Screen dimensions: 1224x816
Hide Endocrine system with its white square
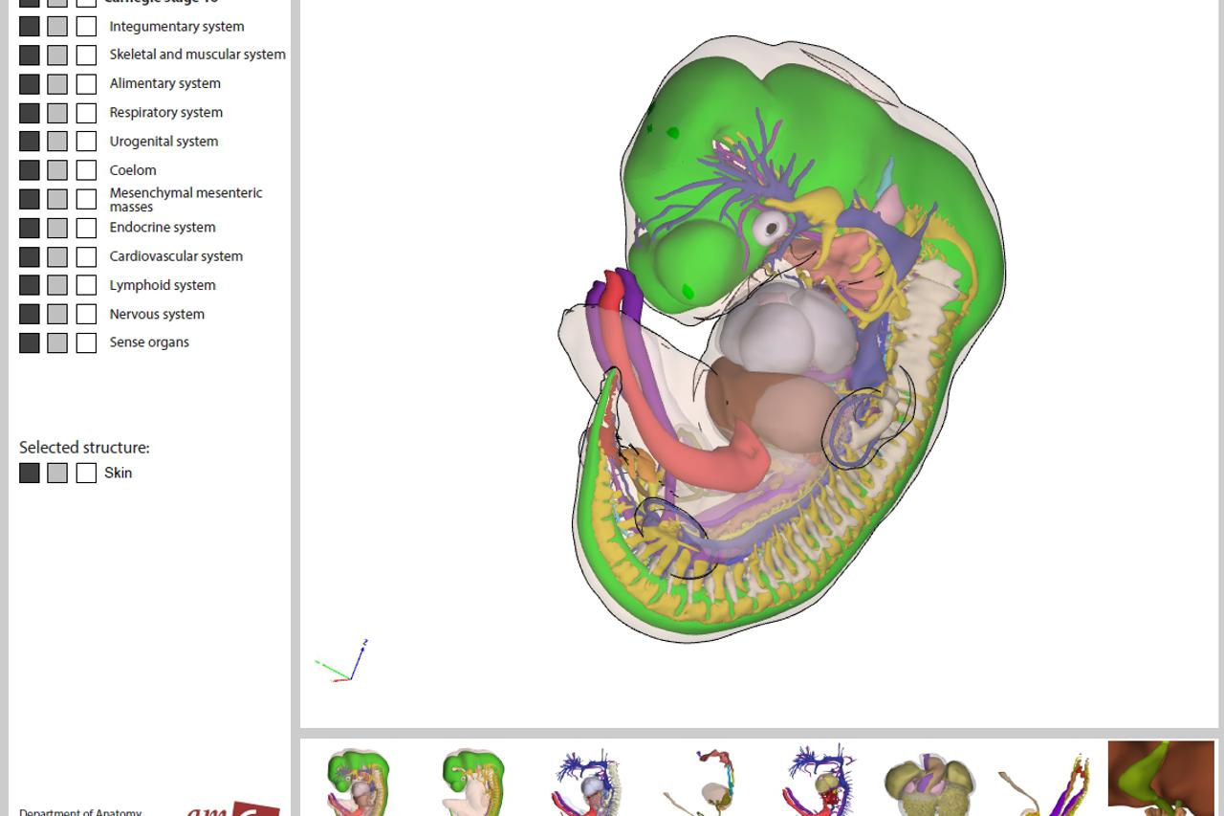click(x=86, y=228)
